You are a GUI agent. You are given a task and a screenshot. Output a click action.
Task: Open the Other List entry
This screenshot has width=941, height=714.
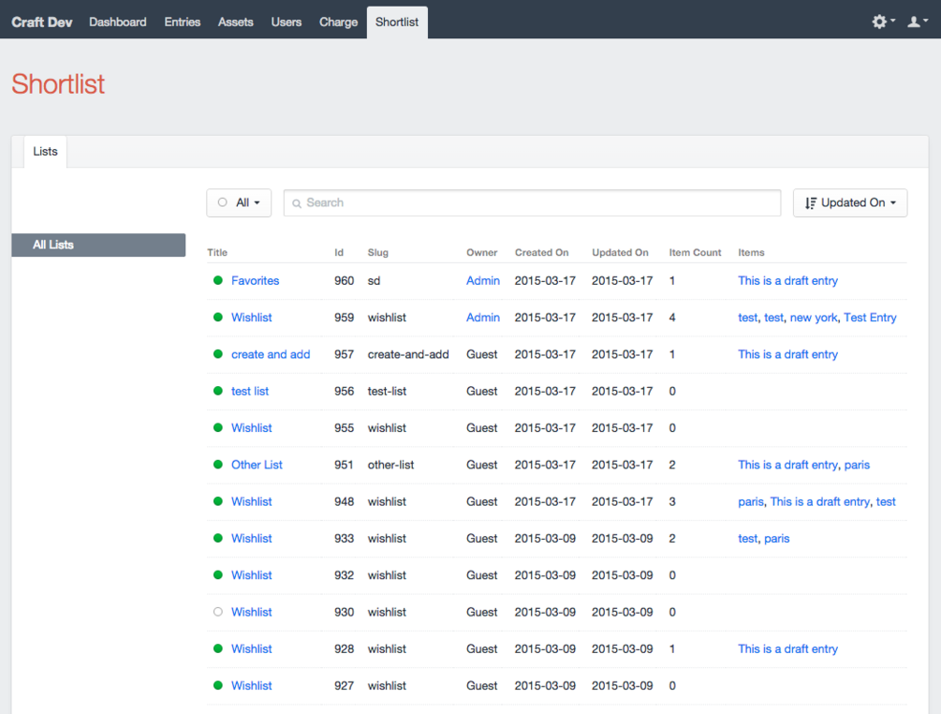coord(257,465)
